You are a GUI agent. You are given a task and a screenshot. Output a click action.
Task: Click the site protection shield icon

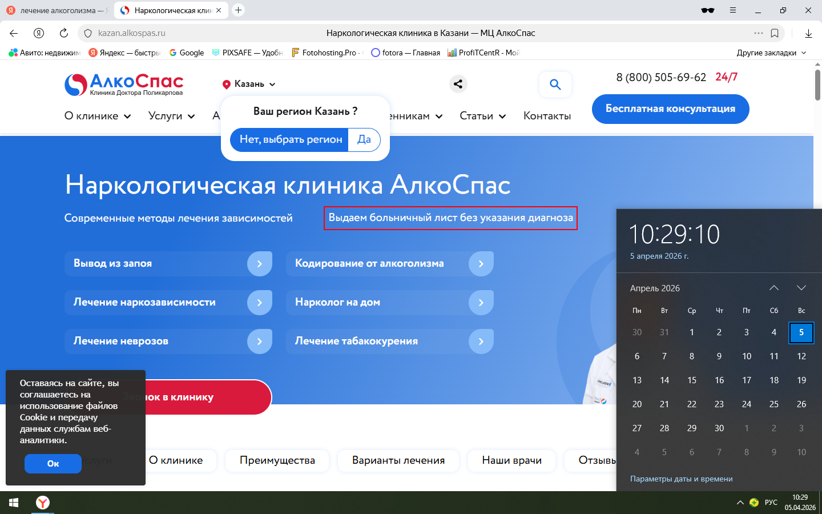click(x=88, y=33)
